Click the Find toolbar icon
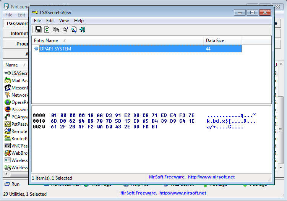The width and height of the screenshot is (287, 201). 73,29
